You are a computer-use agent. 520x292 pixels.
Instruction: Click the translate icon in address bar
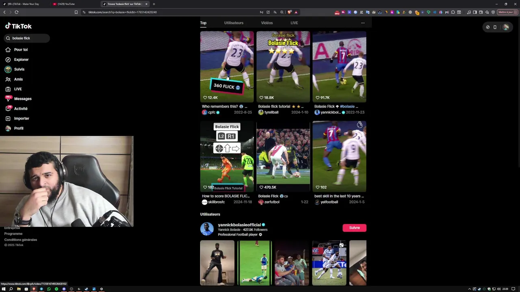(x=275, y=12)
